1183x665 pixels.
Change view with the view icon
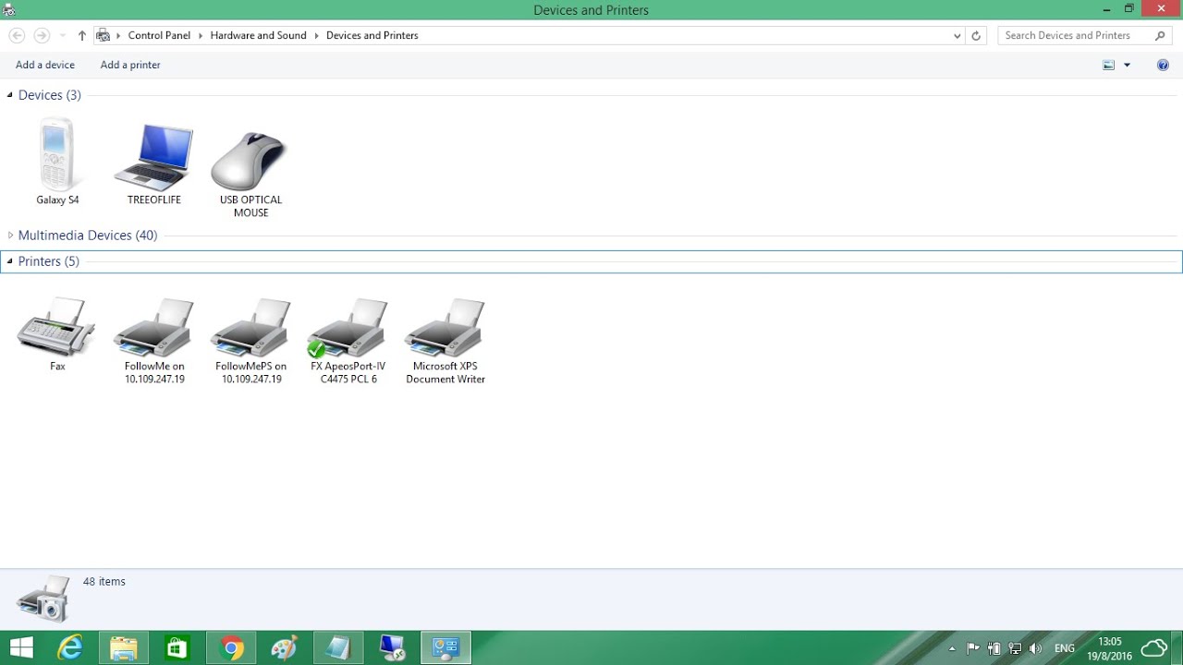(x=1109, y=65)
